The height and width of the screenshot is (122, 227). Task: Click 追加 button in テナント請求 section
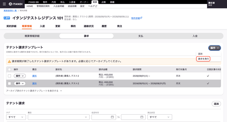216,104
